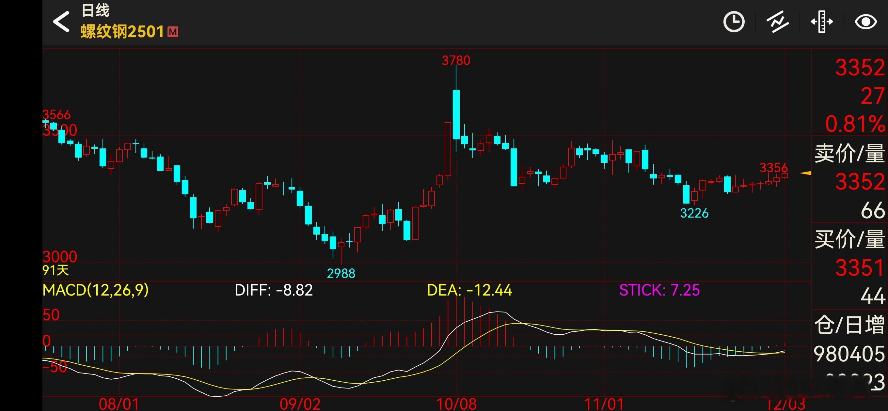Tap the 买价/量 header

click(850, 239)
